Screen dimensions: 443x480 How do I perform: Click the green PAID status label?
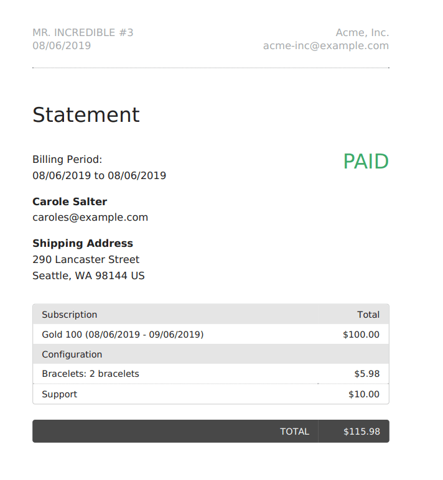[x=366, y=161]
